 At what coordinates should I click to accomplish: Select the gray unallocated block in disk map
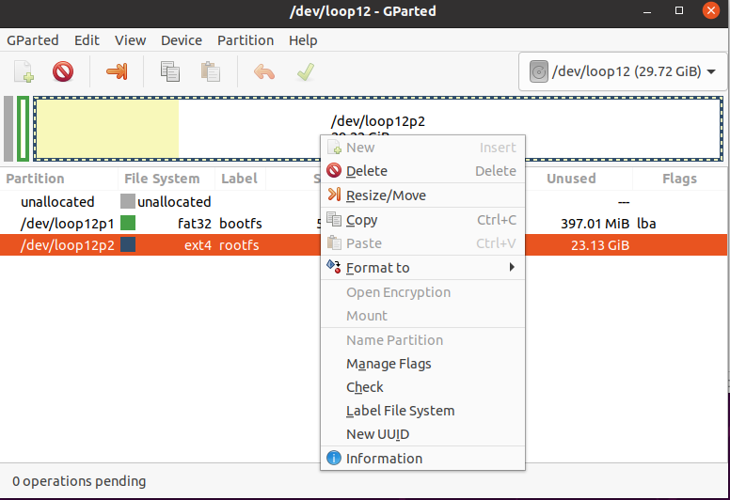click(8, 129)
